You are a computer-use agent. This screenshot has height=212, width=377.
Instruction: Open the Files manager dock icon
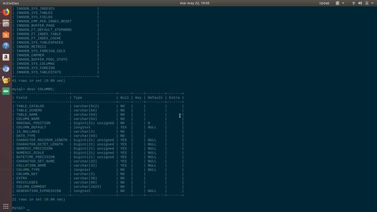point(6,24)
